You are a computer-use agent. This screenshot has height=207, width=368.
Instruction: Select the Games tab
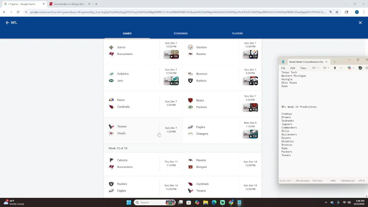(x=127, y=33)
